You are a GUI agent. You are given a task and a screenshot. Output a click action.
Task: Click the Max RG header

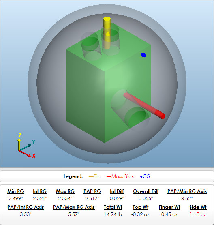(65, 191)
